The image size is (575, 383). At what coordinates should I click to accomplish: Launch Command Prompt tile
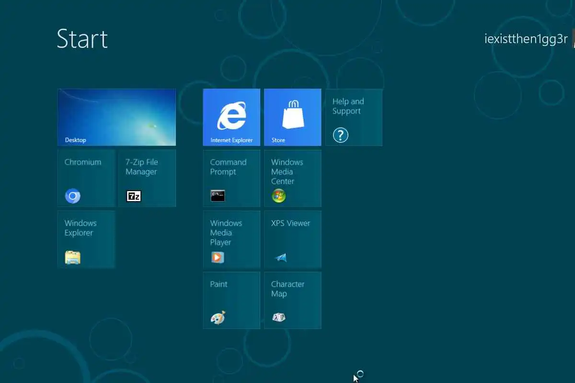tap(231, 178)
